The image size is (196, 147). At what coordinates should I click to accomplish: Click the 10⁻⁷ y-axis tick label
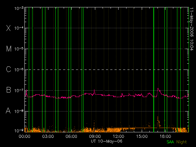click(19, 90)
